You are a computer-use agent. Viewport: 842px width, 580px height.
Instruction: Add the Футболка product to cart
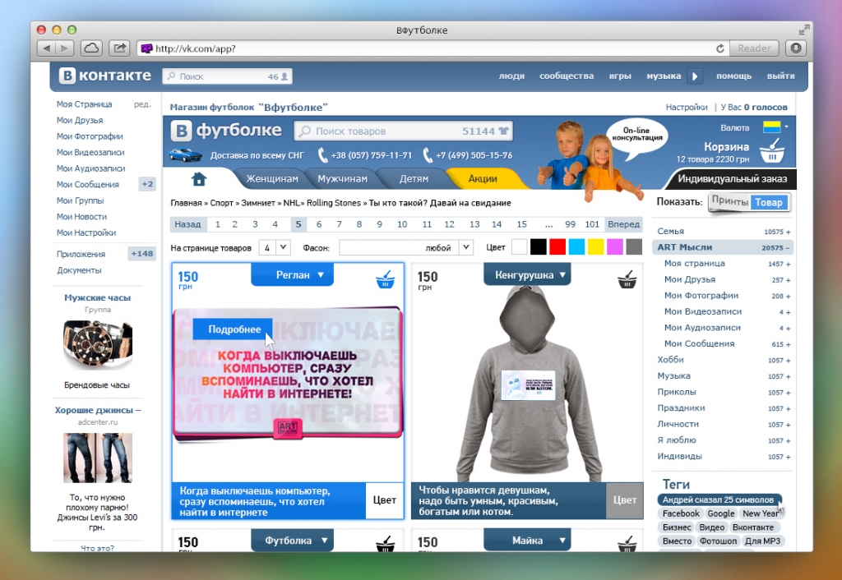[385, 544]
